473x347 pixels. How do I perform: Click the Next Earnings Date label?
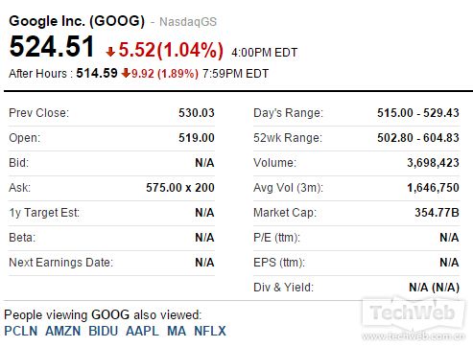click(x=60, y=263)
